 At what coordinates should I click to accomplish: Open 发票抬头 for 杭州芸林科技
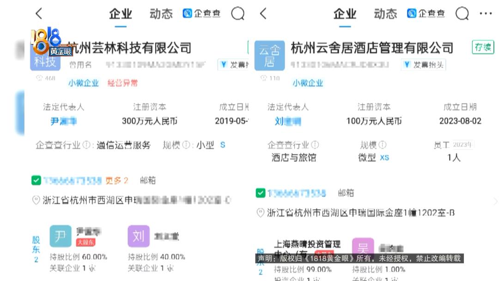234,65
